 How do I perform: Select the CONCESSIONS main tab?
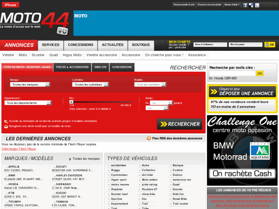(81, 45)
